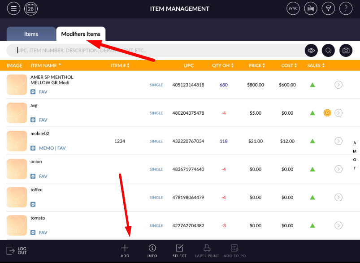Viewport: 360px width, 263px height.
Task: Click the search magnifier icon
Action: [x=328, y=51]
